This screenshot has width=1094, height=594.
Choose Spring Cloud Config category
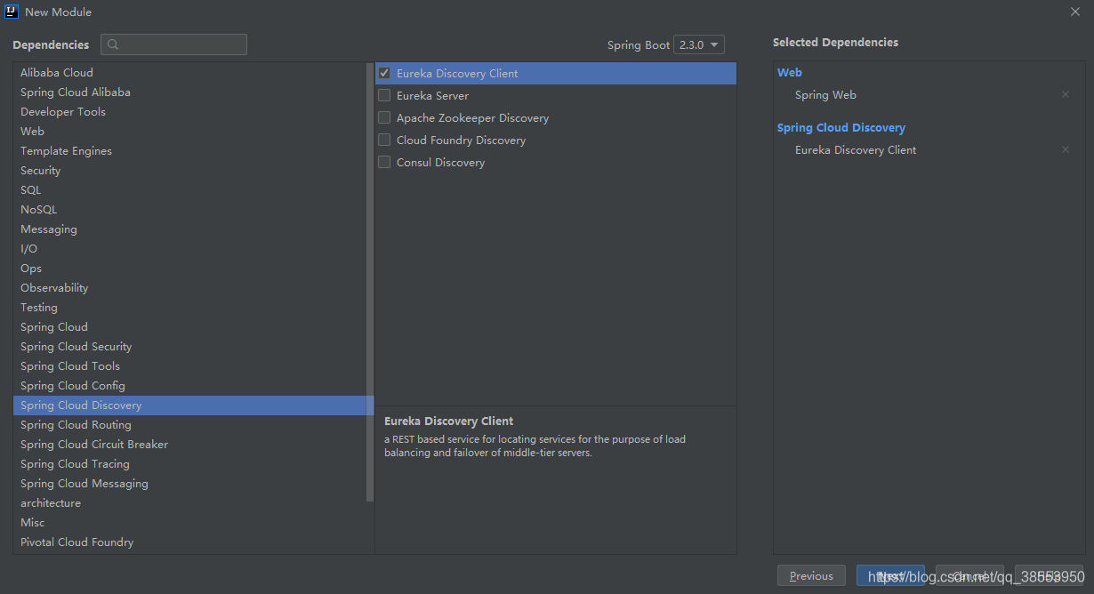(190, 386)
